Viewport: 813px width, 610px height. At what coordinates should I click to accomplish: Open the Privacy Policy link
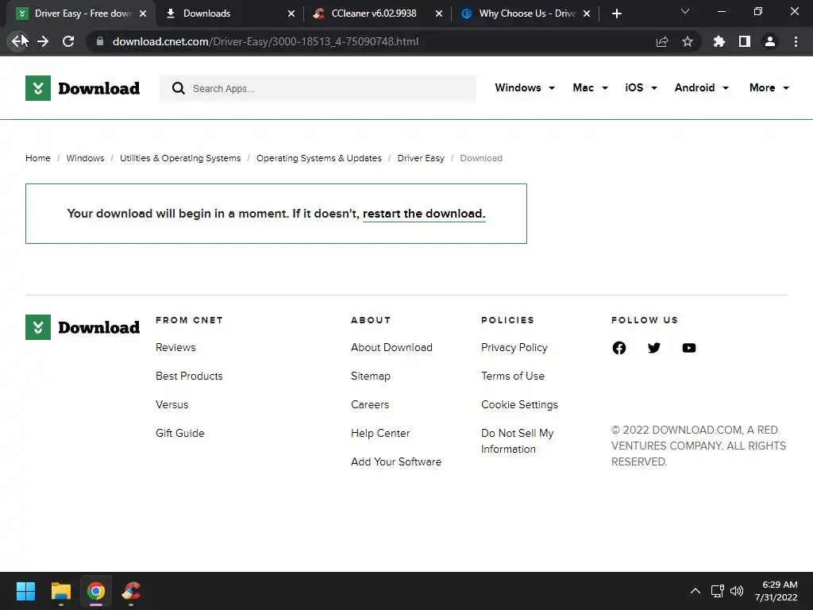tap(514, 348)
